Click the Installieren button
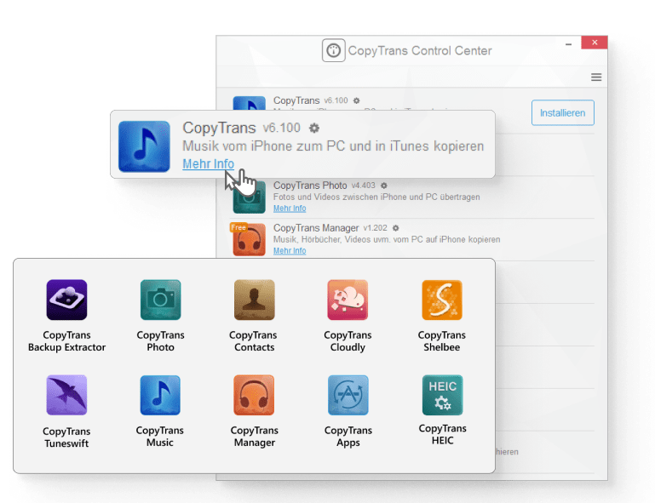Image resolution: width=655 pixels, height=503 pixels. (563, 112)
